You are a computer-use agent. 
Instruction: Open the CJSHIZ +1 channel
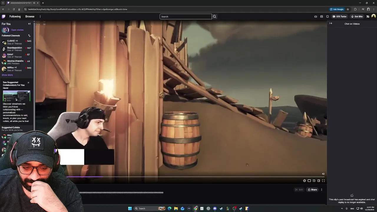[x=16, y=42]
